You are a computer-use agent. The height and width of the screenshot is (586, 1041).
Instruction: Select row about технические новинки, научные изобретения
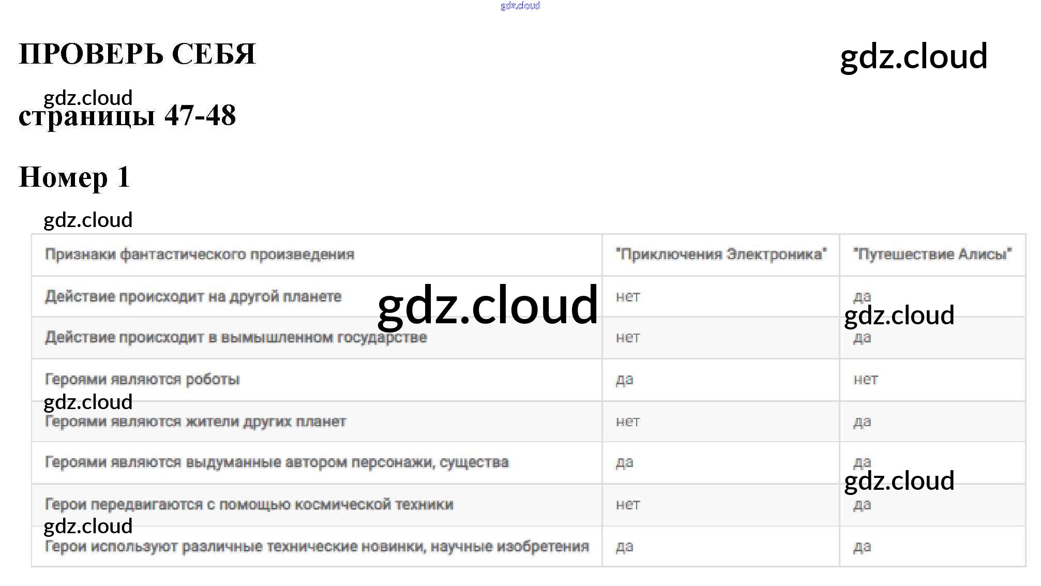pos(316,546)
